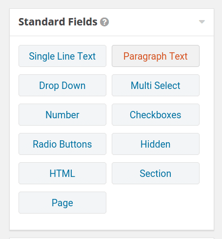Insert a Drop Down field
Image resolution: width=222 pixels, height=239 pixels.
point(62,86)
